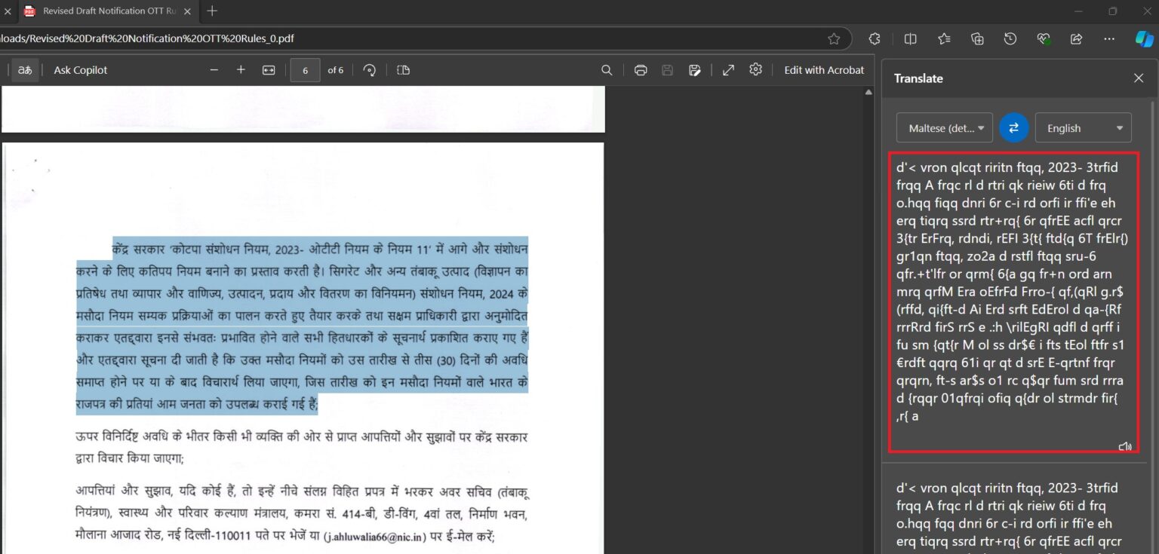Open the English target language dropdown

(x=1083, y=127)
